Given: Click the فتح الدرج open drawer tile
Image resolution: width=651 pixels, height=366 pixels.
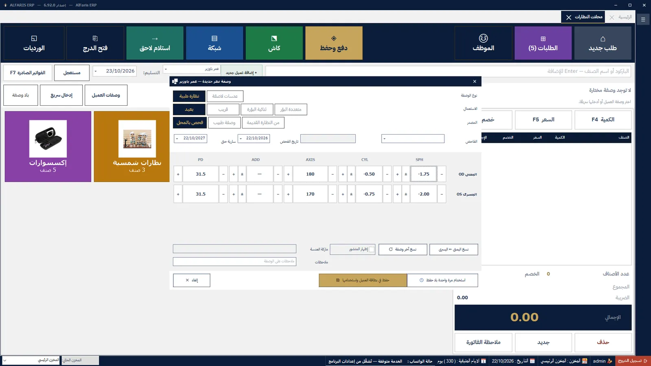Looking at the screenshot, I should 95,44.
